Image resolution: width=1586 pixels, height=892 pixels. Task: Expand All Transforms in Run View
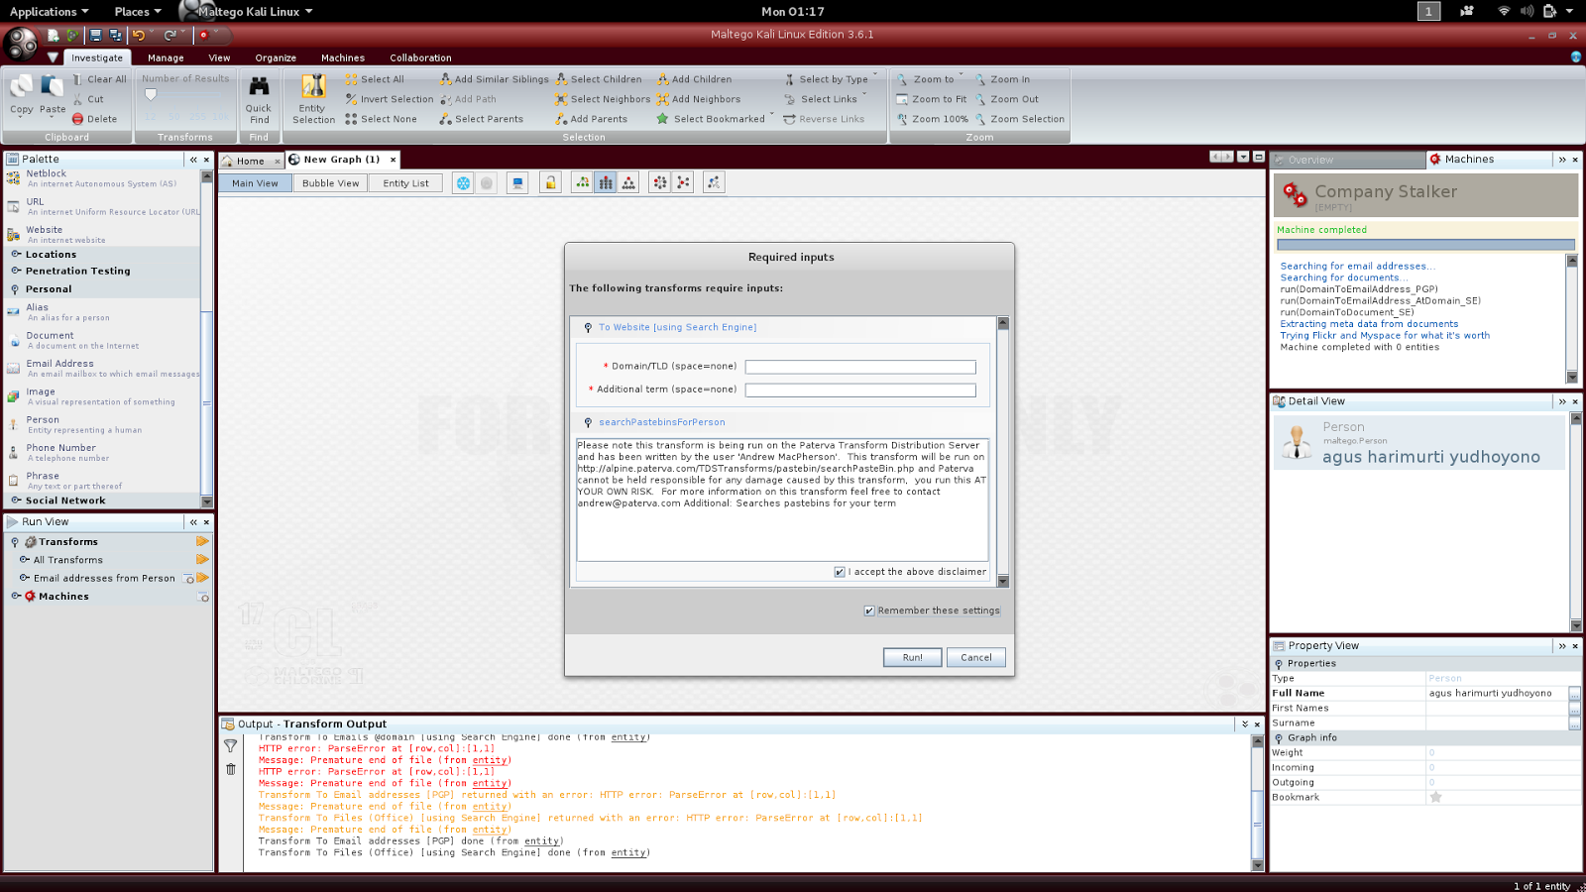pyautogui.click(x=25, y=560)
